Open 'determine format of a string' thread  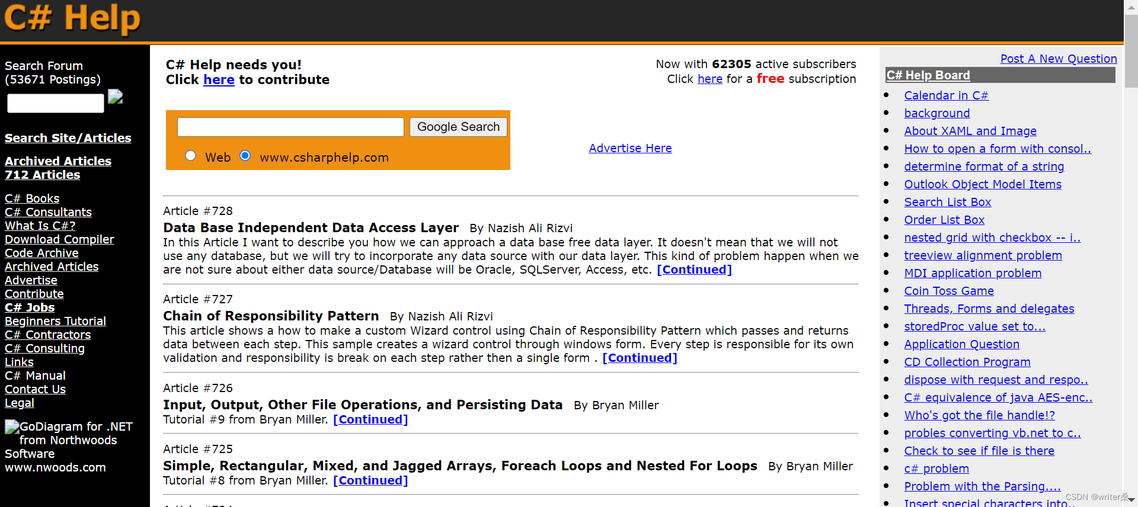984,166
